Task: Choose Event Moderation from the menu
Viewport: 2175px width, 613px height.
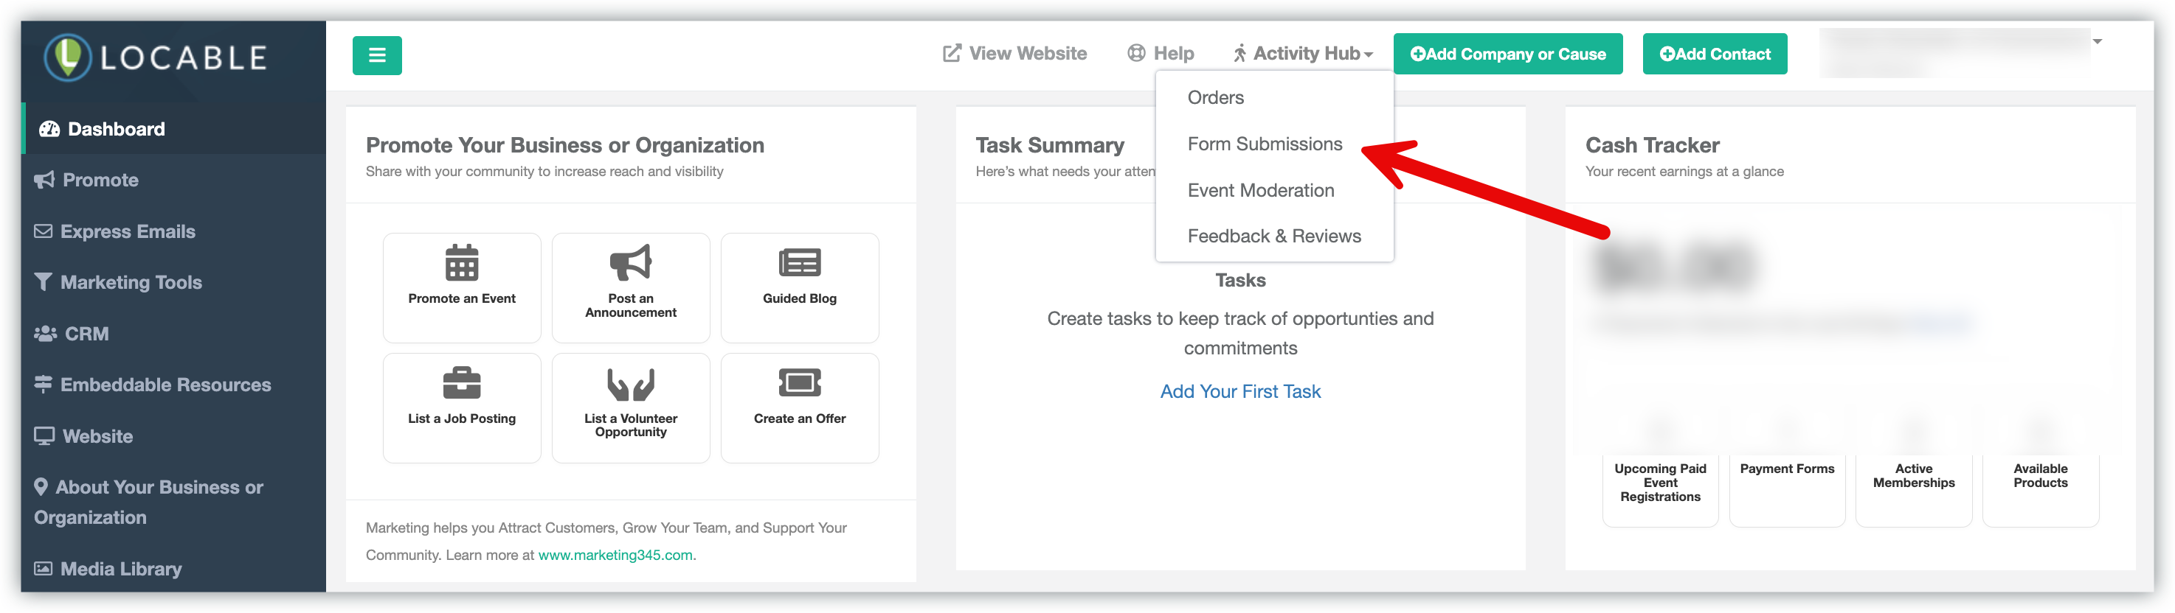Action: click(1261, 191)
